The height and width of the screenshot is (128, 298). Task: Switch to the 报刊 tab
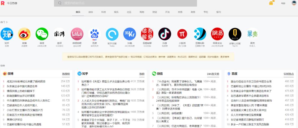pyautogui.click(x=219, y=12)
